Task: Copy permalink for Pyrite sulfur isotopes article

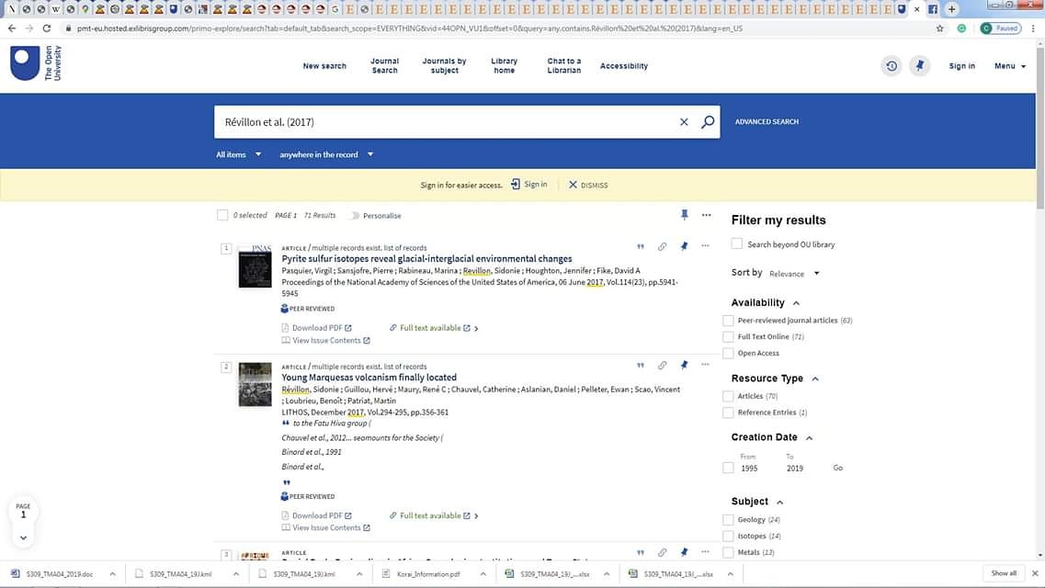Action: [662, 246]
